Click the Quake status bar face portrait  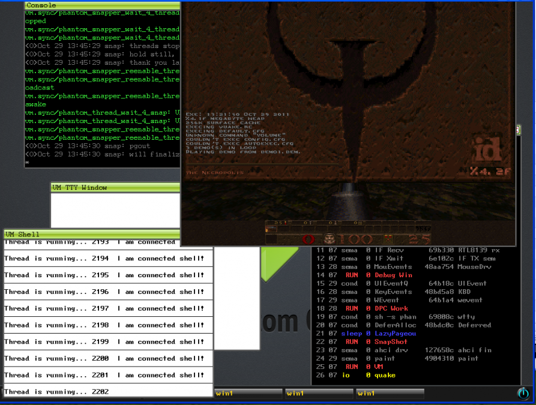click(330, 239)
